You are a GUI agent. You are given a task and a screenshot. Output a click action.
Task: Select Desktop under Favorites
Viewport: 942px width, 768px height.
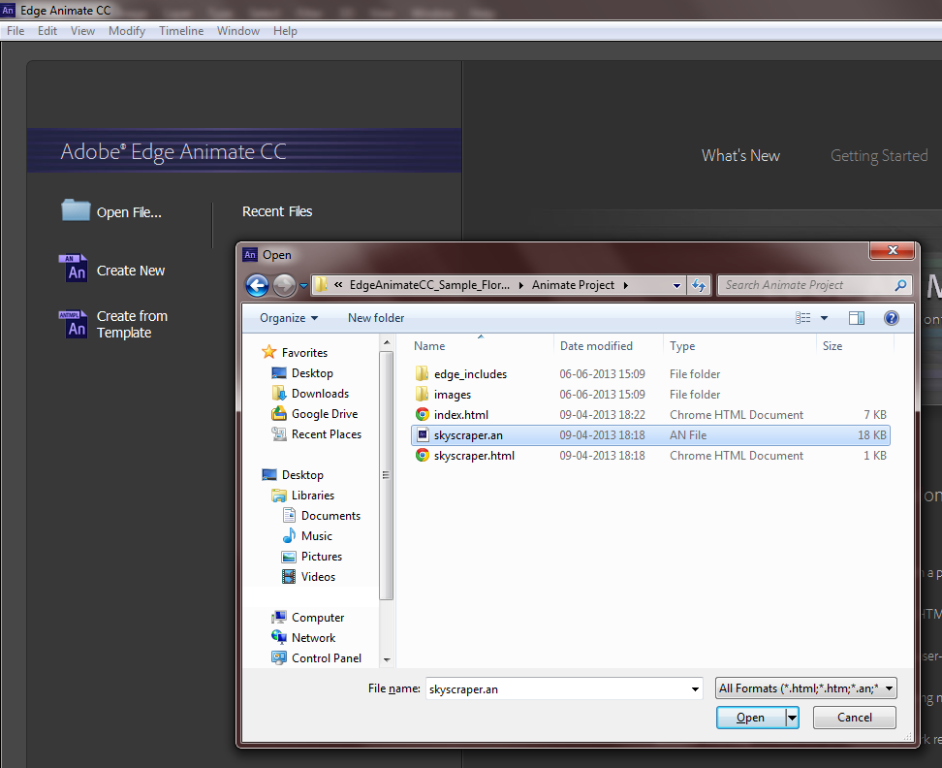pos(312,373)
